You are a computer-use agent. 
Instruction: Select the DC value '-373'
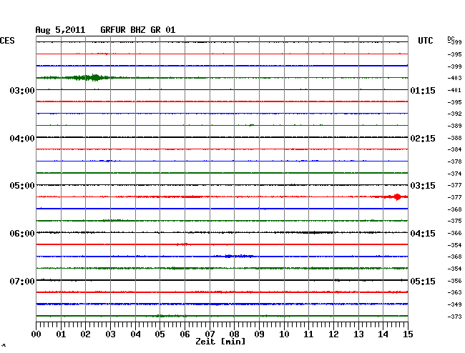(x=454, y=317)
